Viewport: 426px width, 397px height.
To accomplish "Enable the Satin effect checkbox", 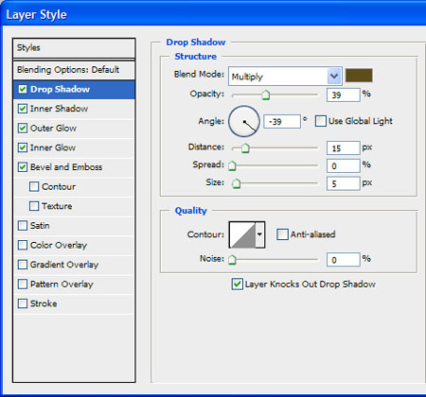I will [23, 226].
